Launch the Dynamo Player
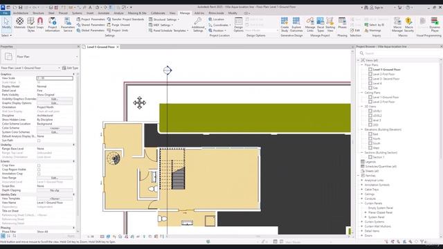 coord(435,24)
